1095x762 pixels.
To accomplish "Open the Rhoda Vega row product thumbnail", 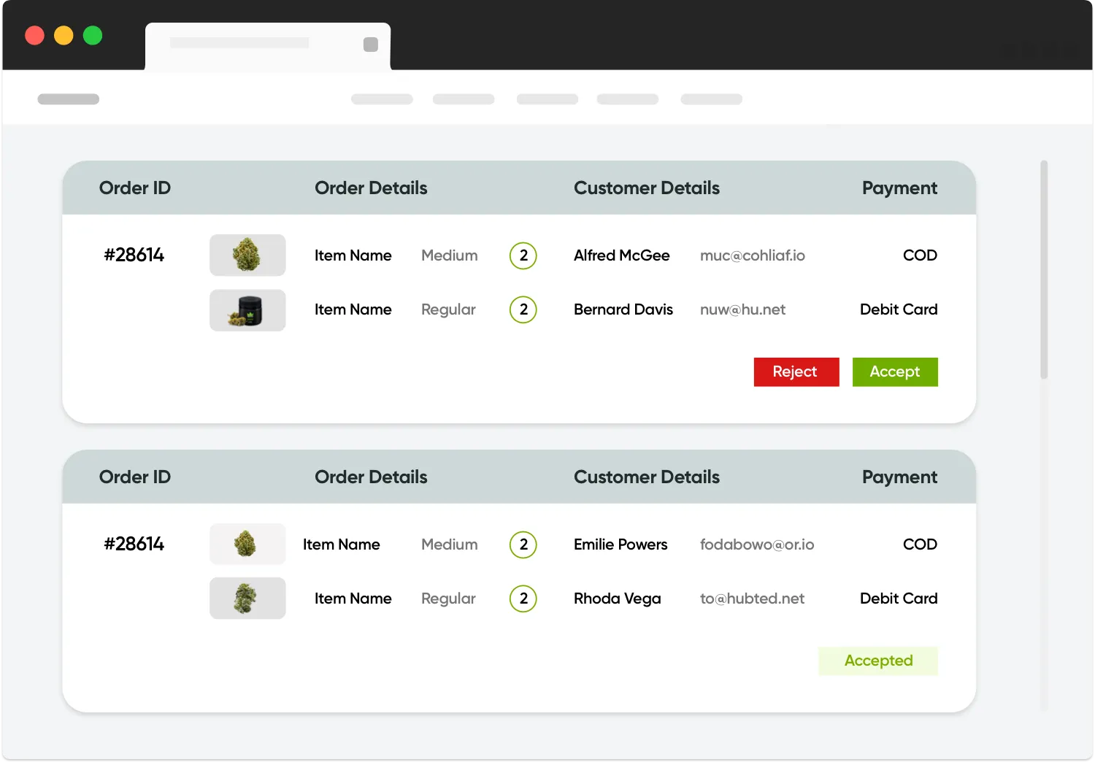I will coord(247,599).
